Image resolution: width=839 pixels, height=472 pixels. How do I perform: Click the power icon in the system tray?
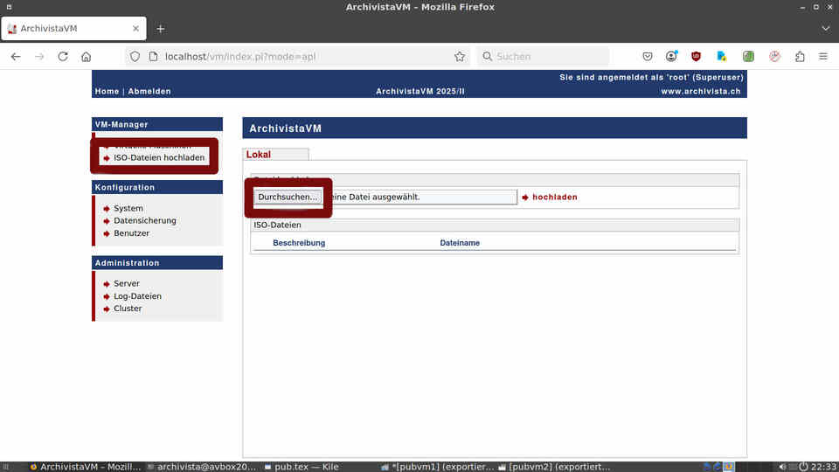click(803, 467)
